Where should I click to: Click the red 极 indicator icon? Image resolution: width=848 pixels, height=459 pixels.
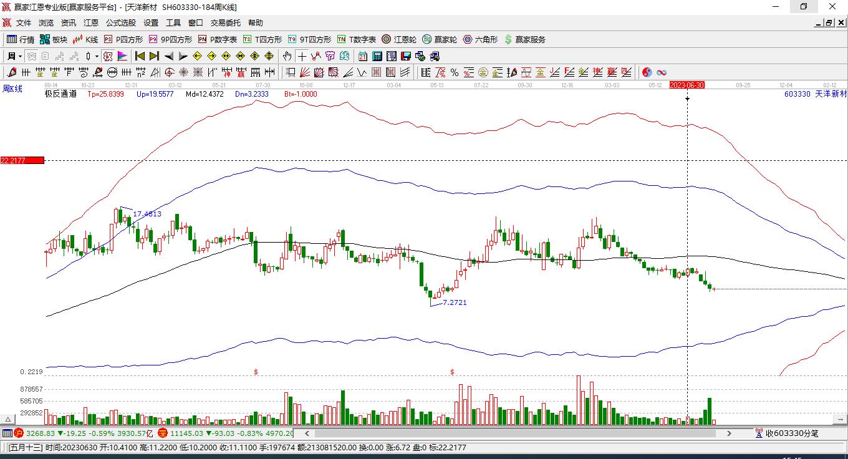click(108, 56)
